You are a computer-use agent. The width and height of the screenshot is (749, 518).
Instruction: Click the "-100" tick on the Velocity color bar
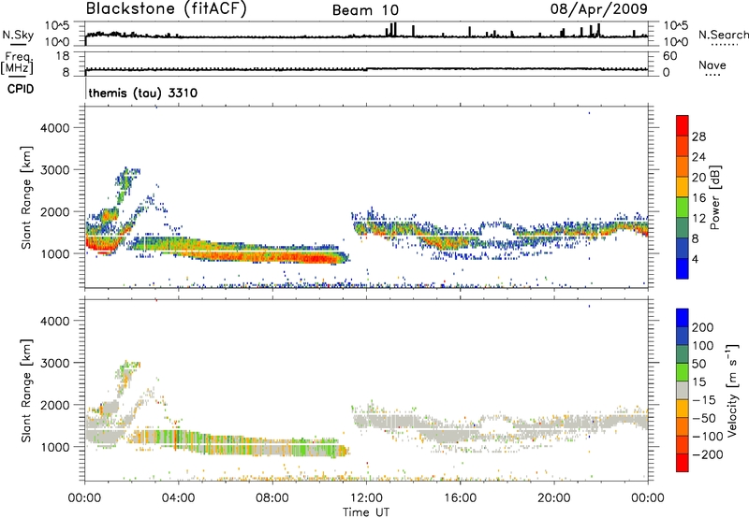tap(708, 437)
